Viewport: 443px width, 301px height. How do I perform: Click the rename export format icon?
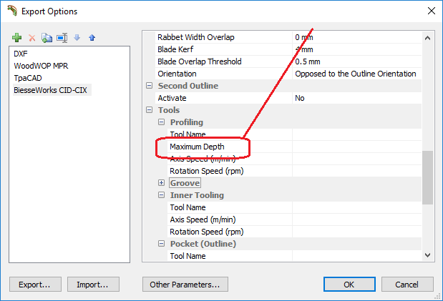click(x=62, y=37)
